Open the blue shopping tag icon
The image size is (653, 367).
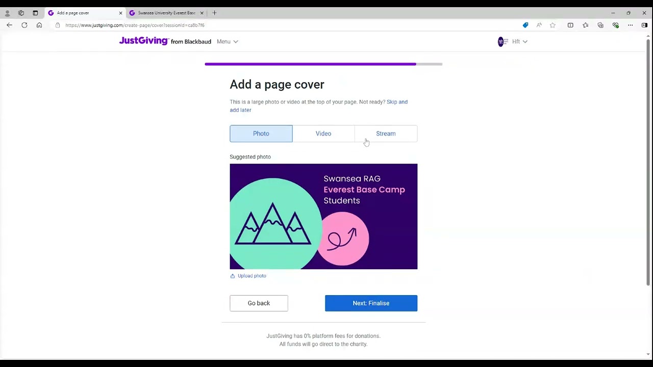coord(525,25)
